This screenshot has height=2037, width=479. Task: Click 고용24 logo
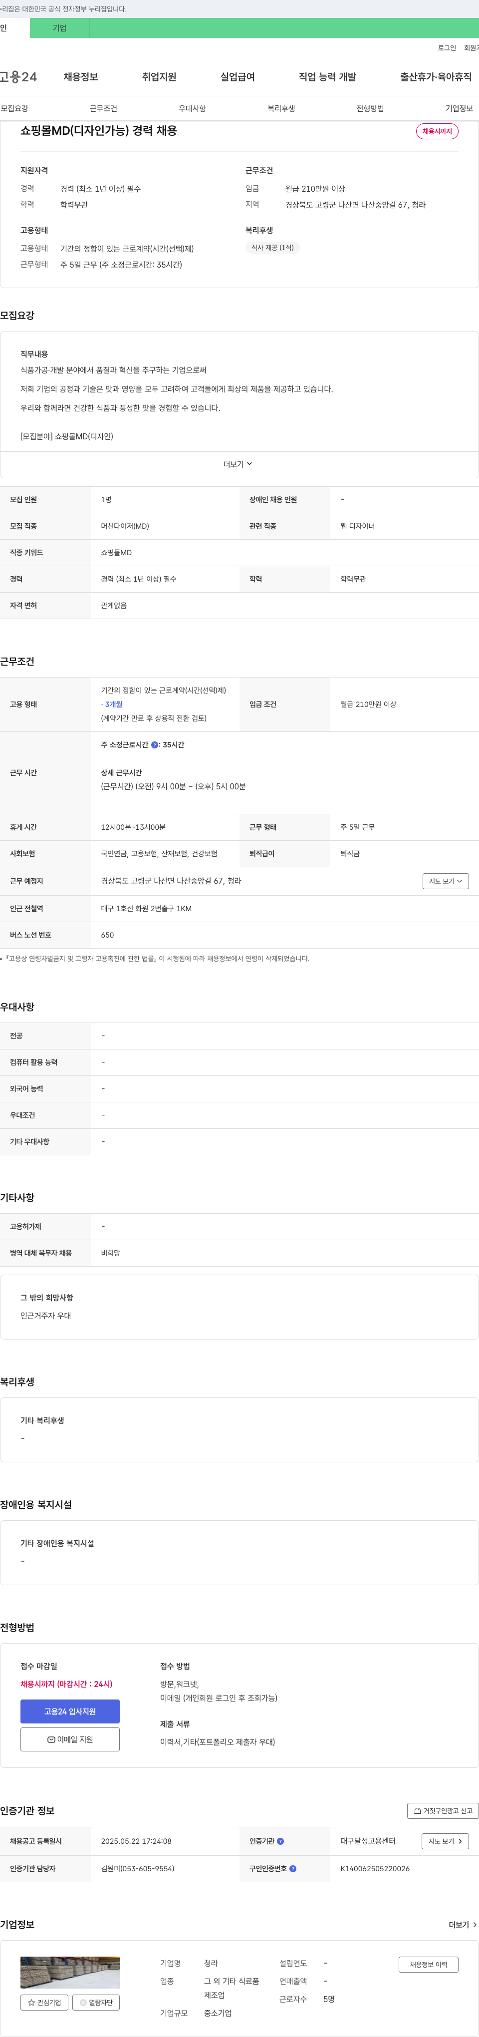point(18,77)
